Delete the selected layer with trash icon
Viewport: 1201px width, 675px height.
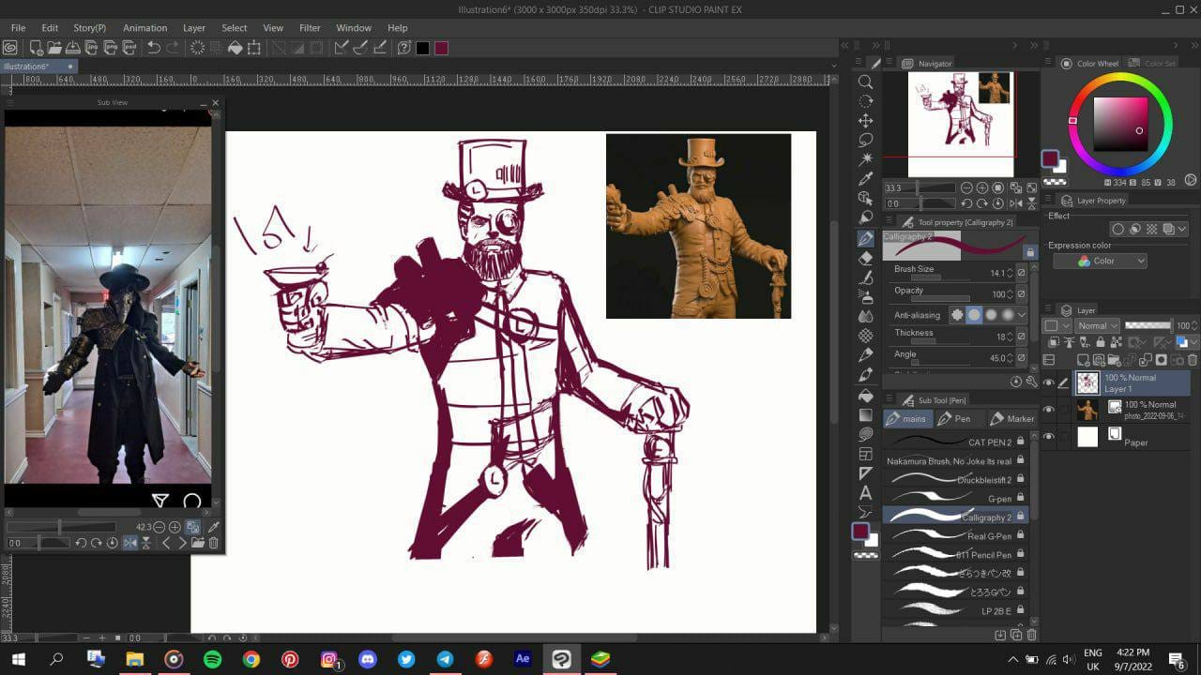click(1193, 360)
